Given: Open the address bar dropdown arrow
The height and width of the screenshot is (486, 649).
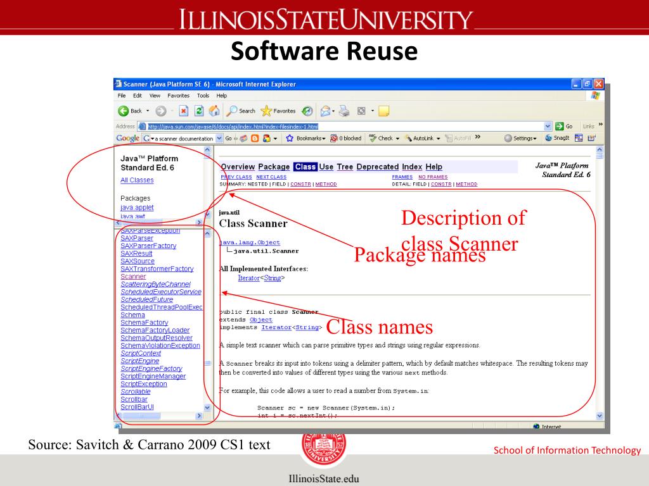Looking at the screenshot, I should click(548, 127).
